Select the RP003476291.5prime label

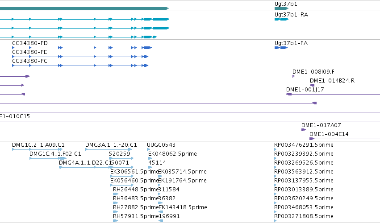(304, 145)
